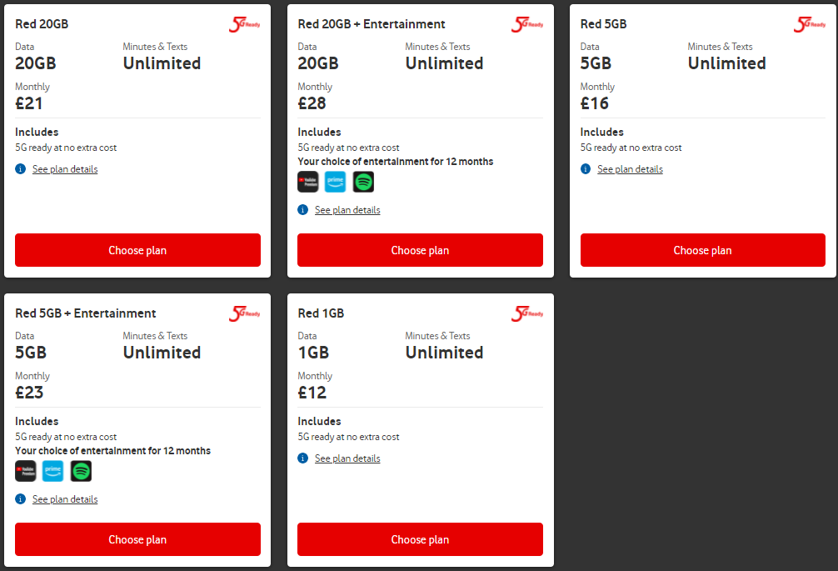Image resolution: width=838 pixels, height=571 pixels.
Task: Open See plan details for Red 5GB + Entertainment
Action: (65, 499)
